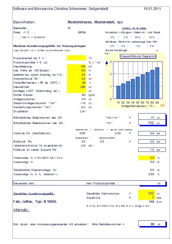Select the empty Sonstiges yellow cell
Viewport: 172px width, 244px height.
(x=77, y=91)
